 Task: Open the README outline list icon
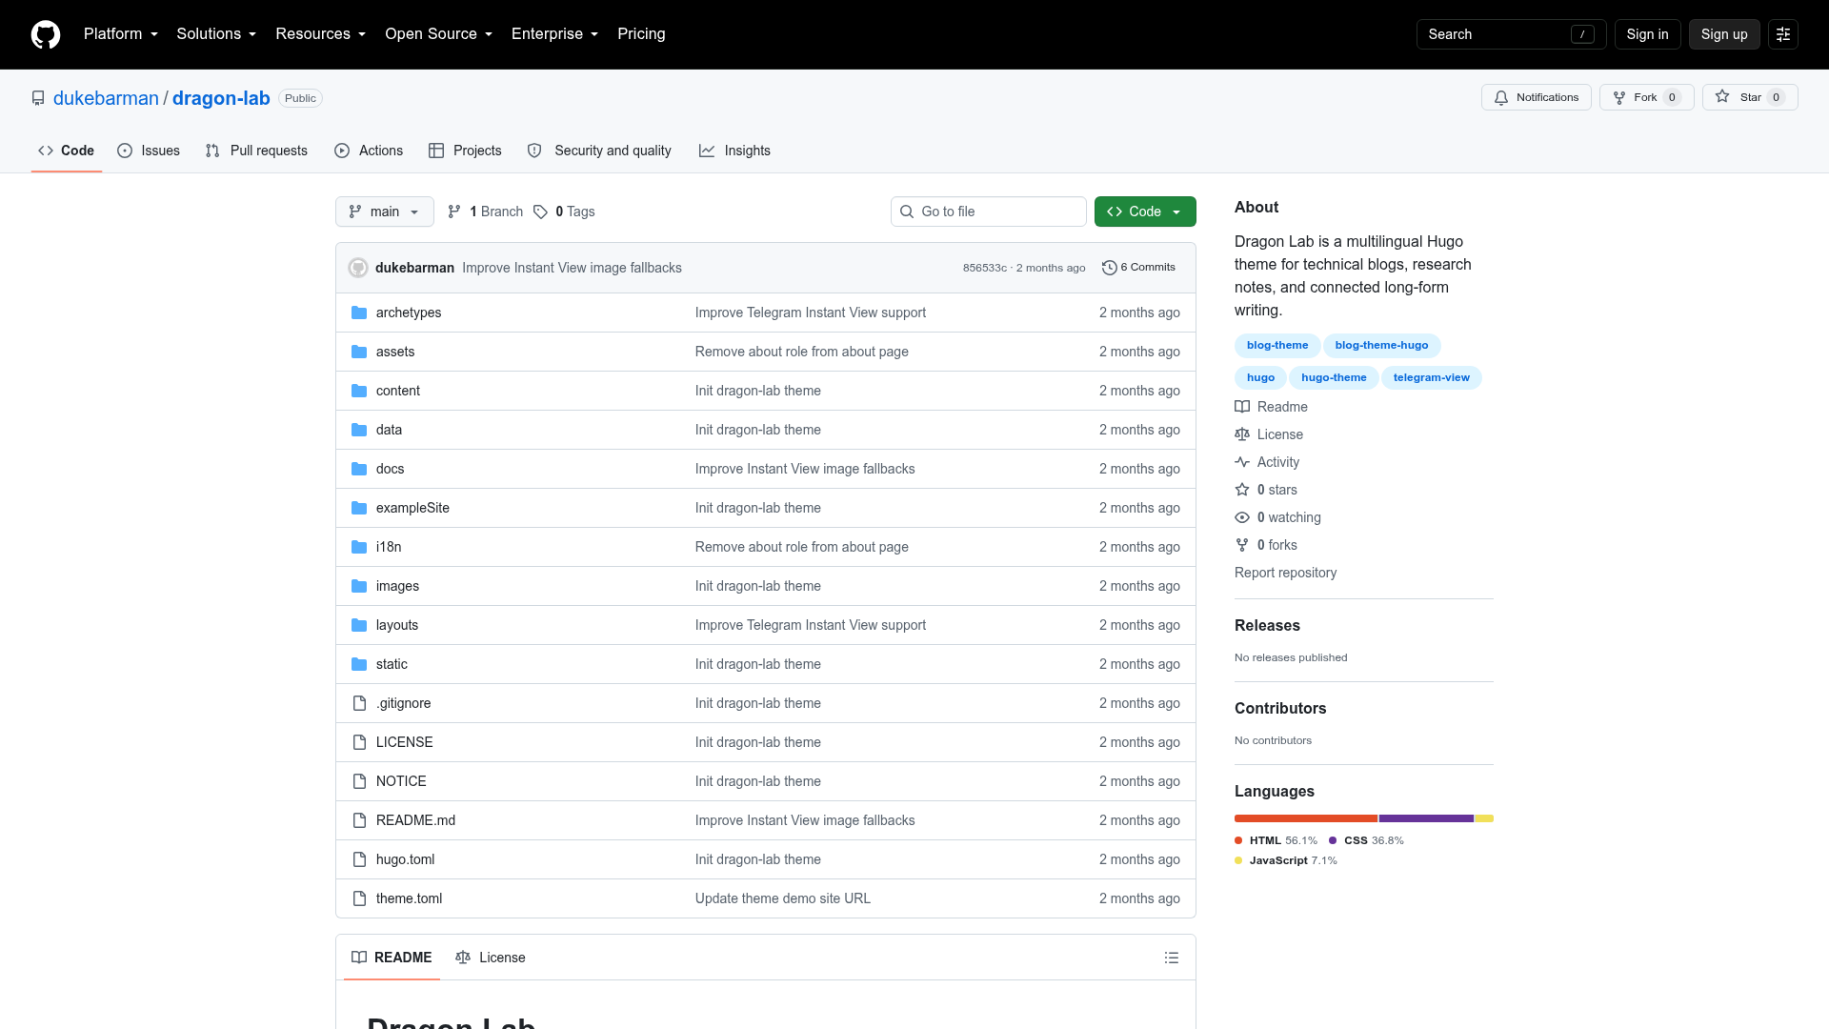1172,958
